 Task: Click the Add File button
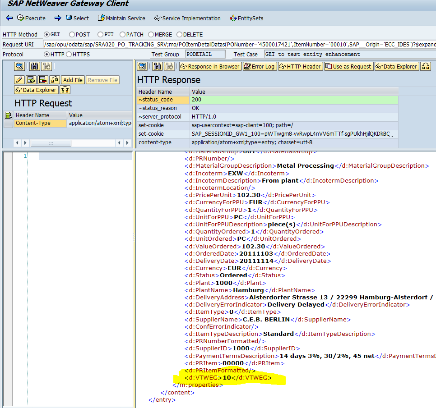tap(73, 80)
